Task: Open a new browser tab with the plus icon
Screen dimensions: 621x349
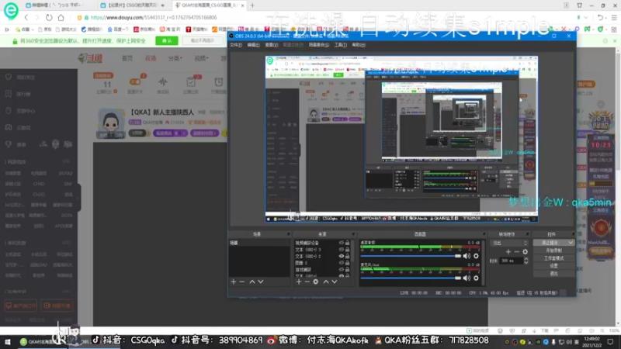Action: (x=252, y=5)
